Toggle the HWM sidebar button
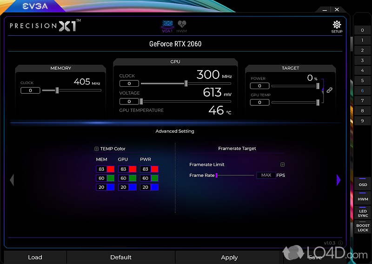 click(x=363, y=198)
